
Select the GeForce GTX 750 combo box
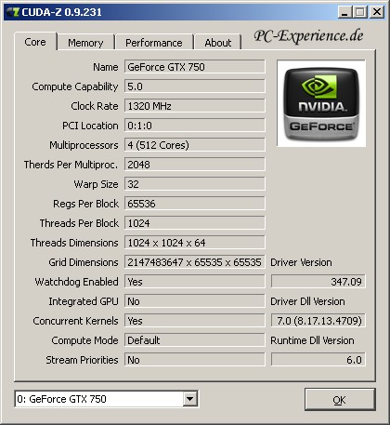pos(106,399)
